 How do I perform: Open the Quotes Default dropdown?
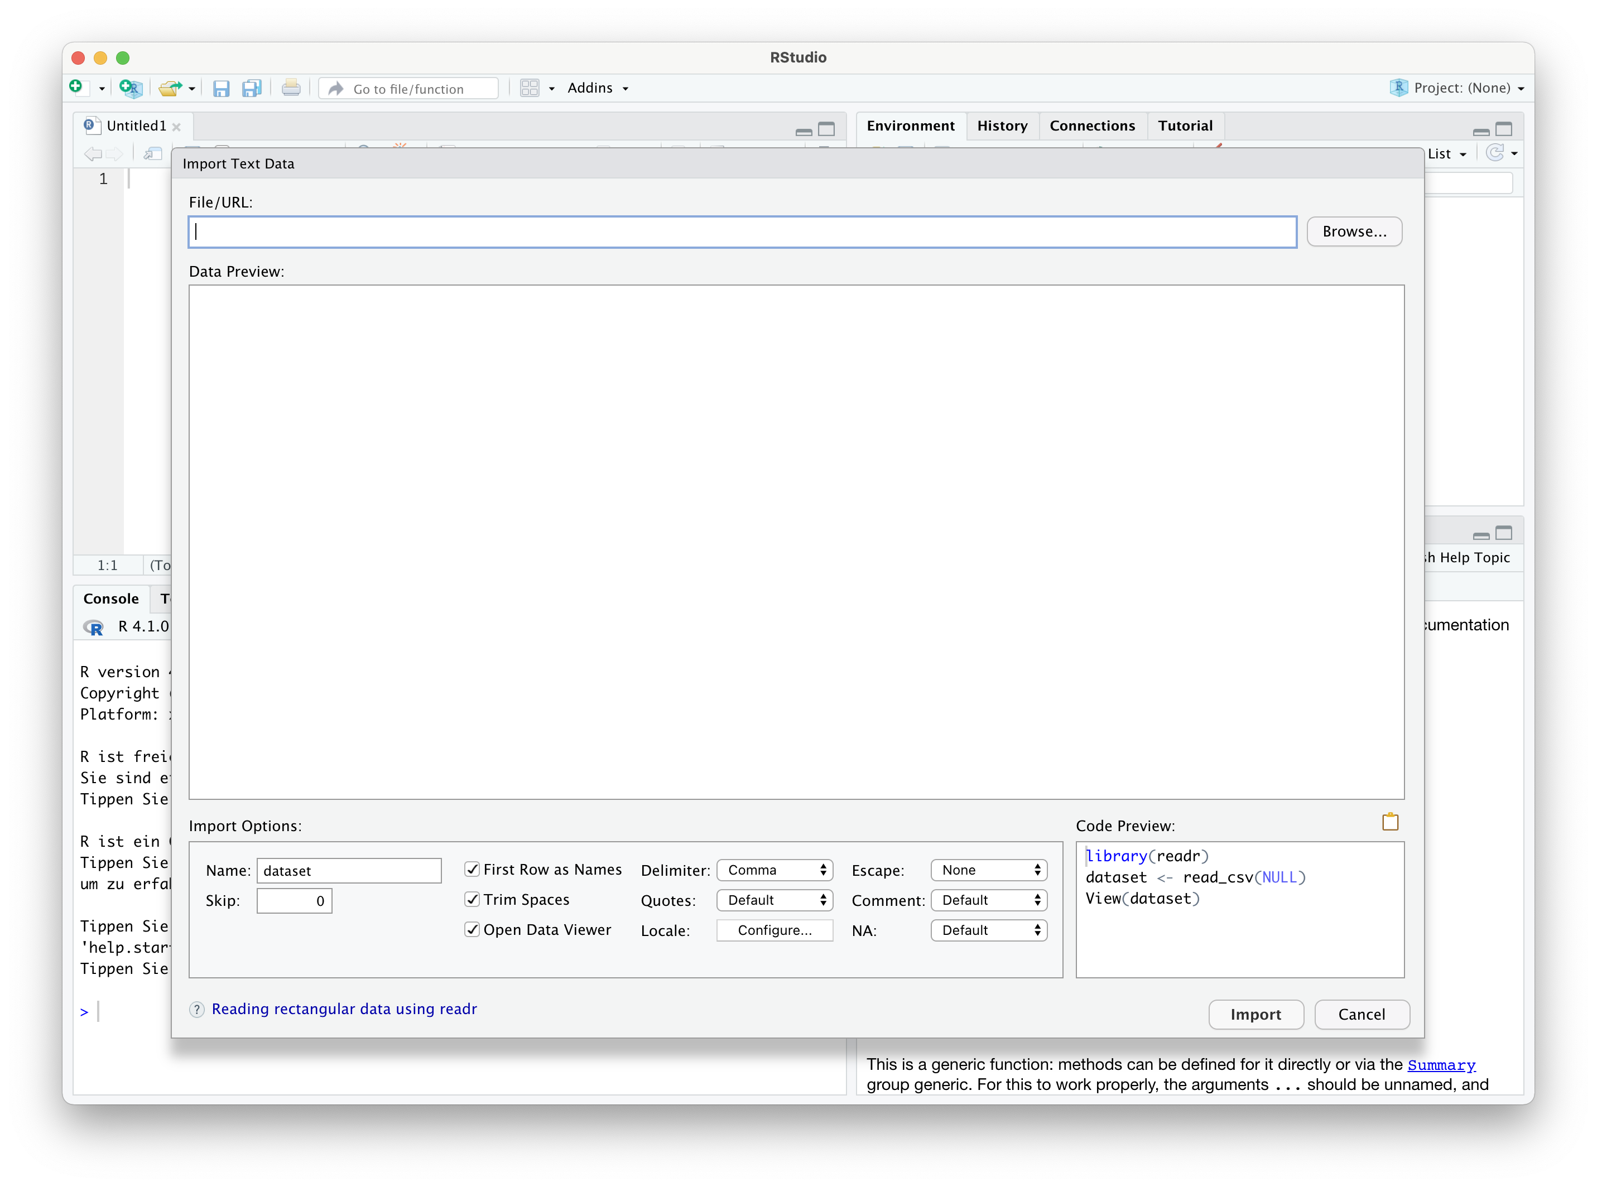[775, 900]
